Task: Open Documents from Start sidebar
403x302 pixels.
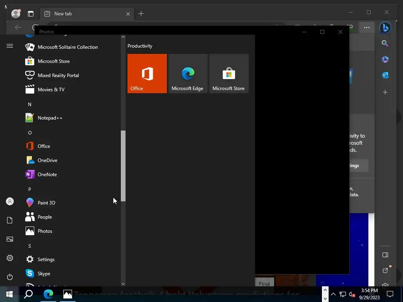Action: [10, 220]
